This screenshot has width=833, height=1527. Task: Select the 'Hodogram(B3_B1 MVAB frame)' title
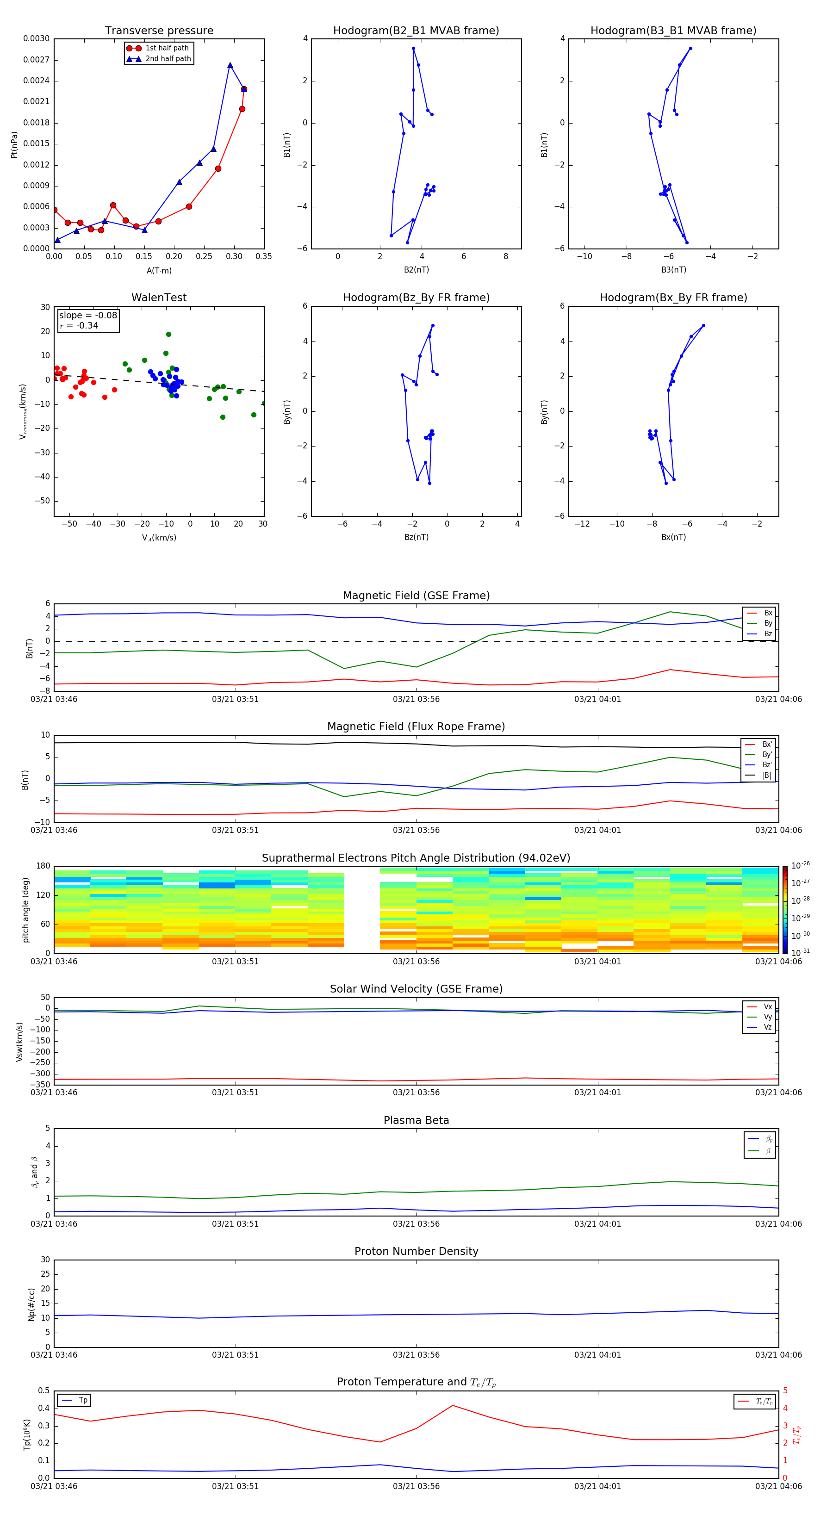click(x=673, y=31)
